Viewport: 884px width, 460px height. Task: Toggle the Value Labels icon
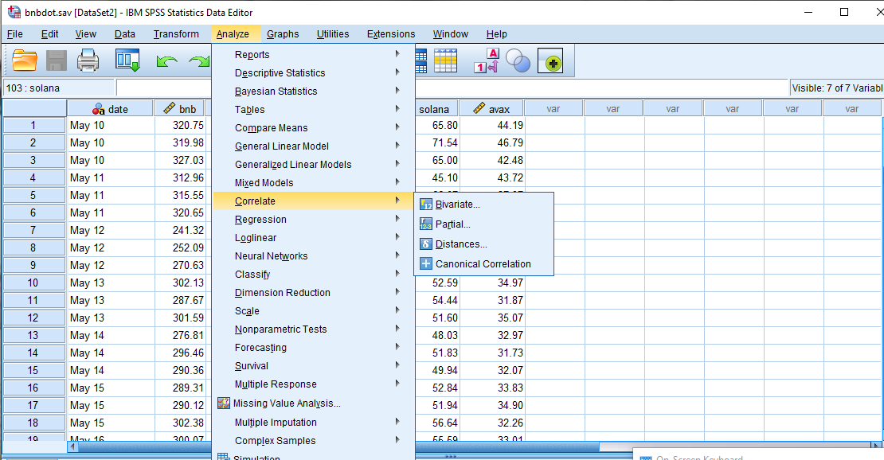487,60
